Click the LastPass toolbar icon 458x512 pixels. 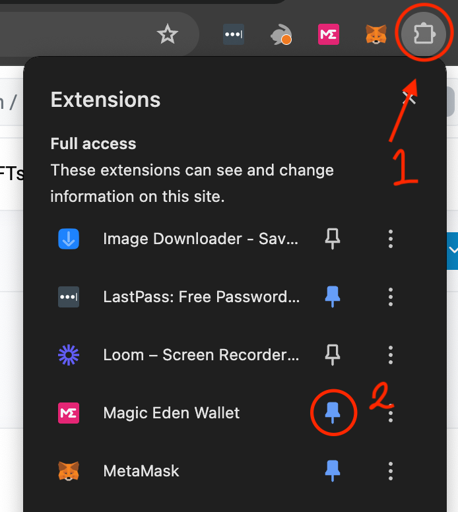click(233, 34)
